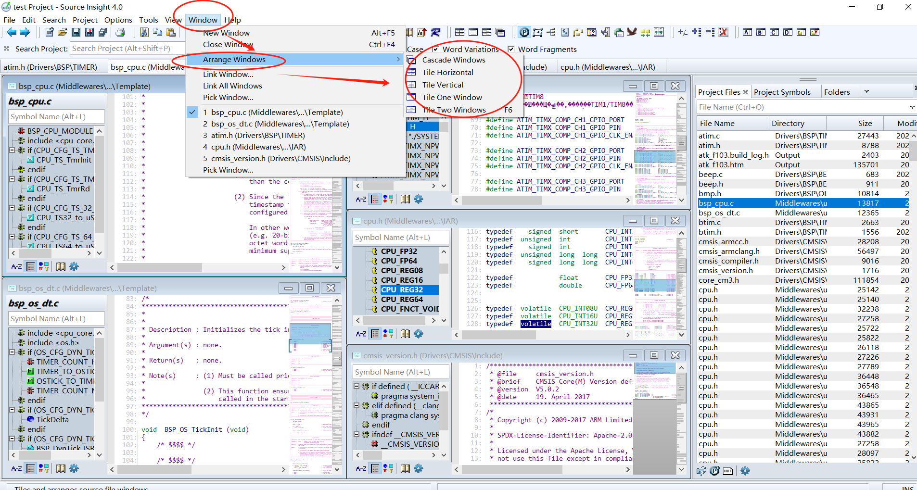The height and width of the screenshot is (490, 917).
Task: Select the Layout A toolbar icon
Action: (x=747, y=32)
